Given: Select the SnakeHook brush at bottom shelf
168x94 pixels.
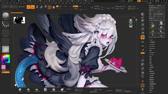Looking at the screenshot, I should (x=37, y=90).
